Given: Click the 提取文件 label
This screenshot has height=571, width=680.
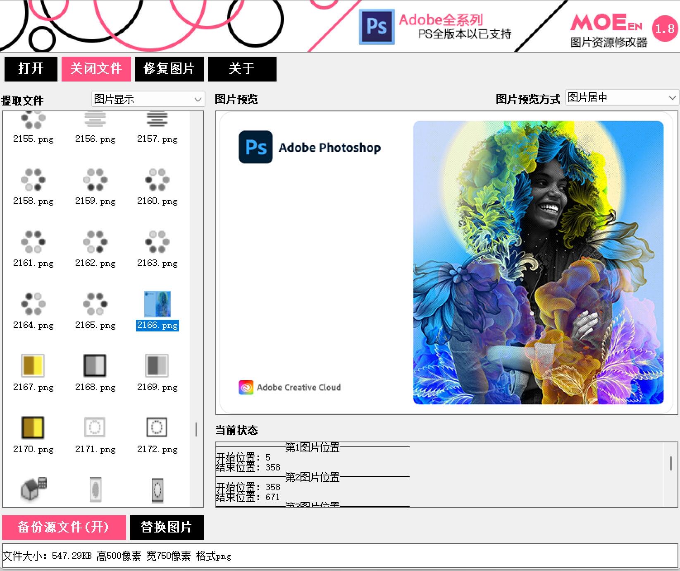Looking at the screenshot, I should (23, 101).
